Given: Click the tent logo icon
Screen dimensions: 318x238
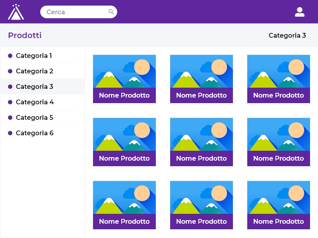Looking at the screenshot, I should (x=16, y=12).
